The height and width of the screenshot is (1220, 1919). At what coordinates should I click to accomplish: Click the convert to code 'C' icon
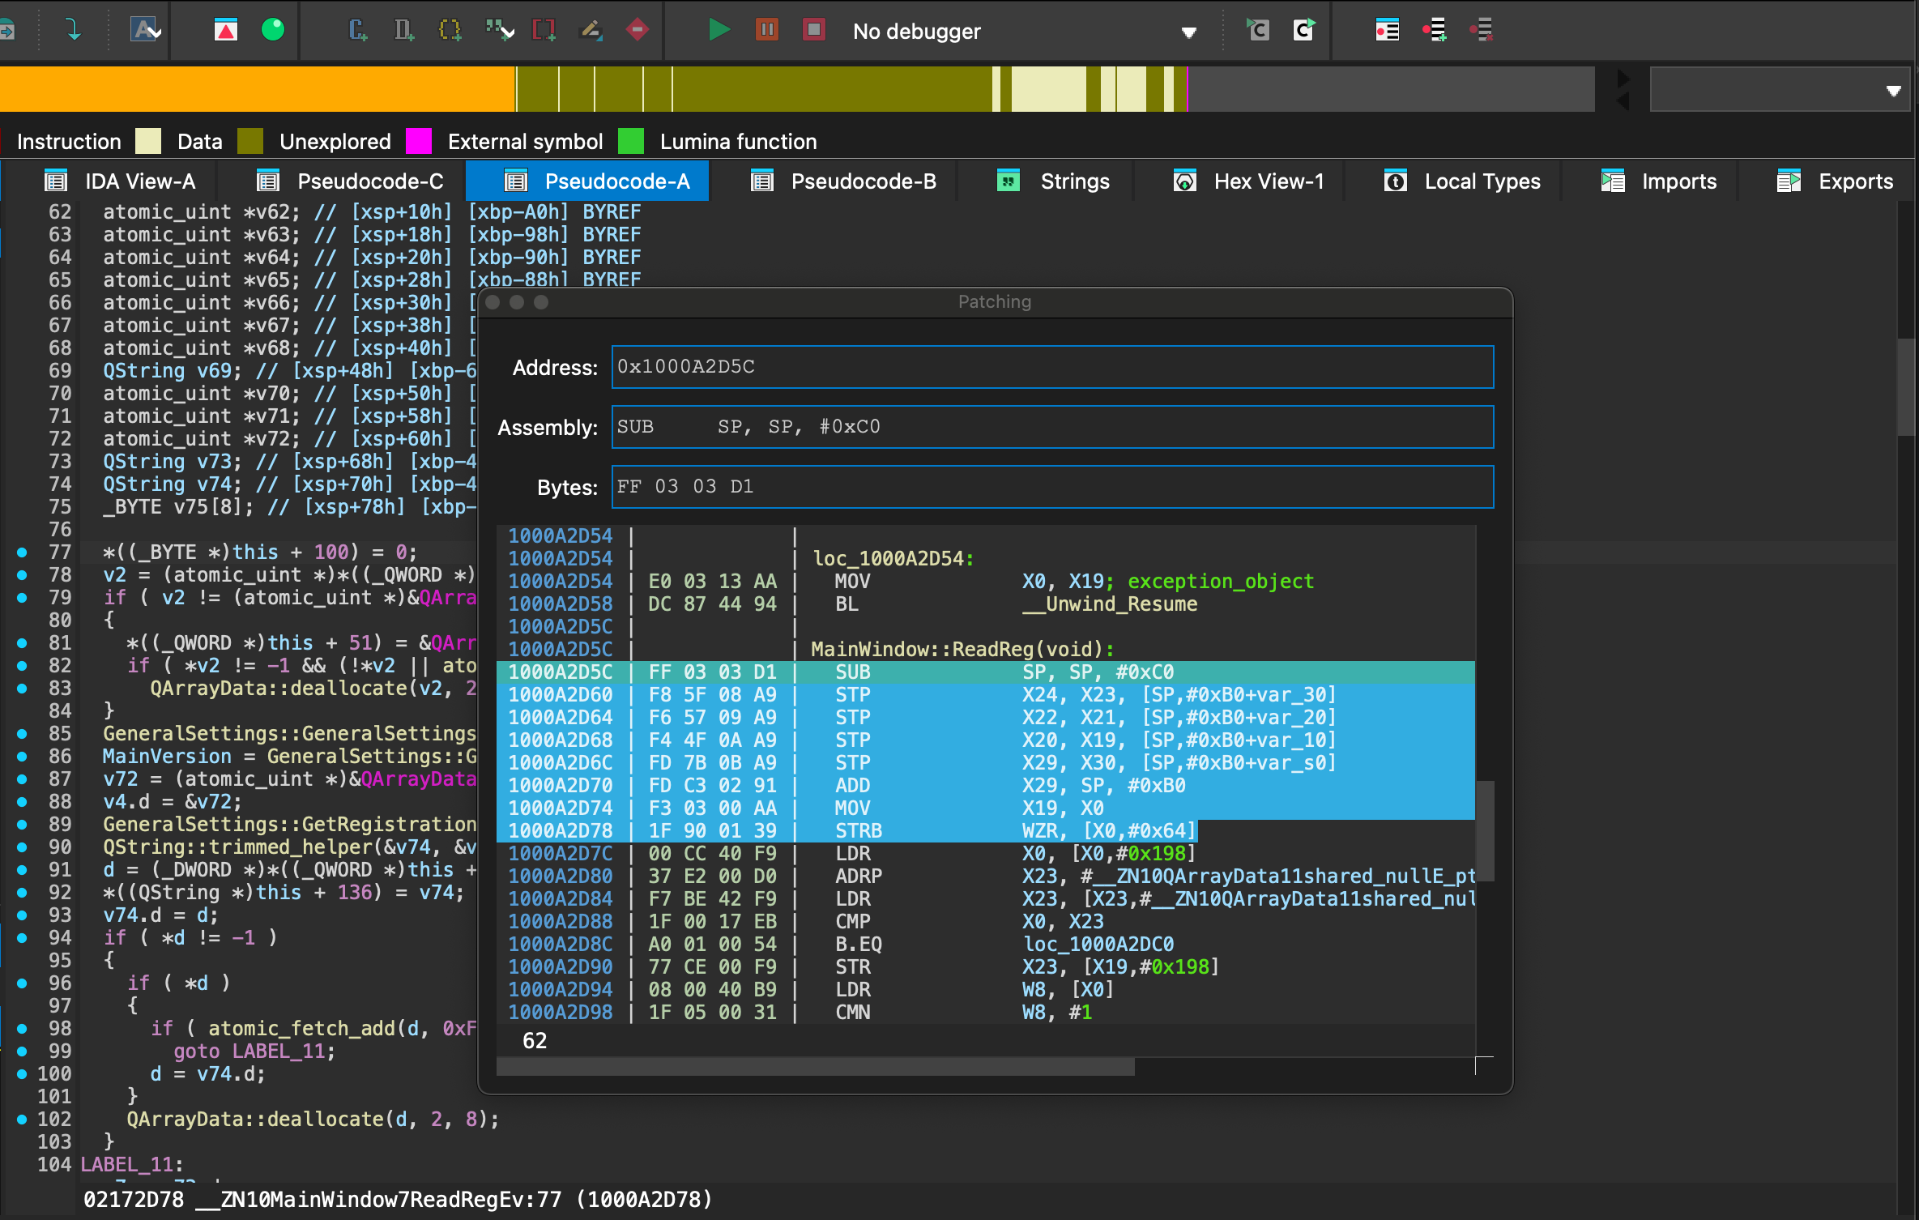point(358,31)
